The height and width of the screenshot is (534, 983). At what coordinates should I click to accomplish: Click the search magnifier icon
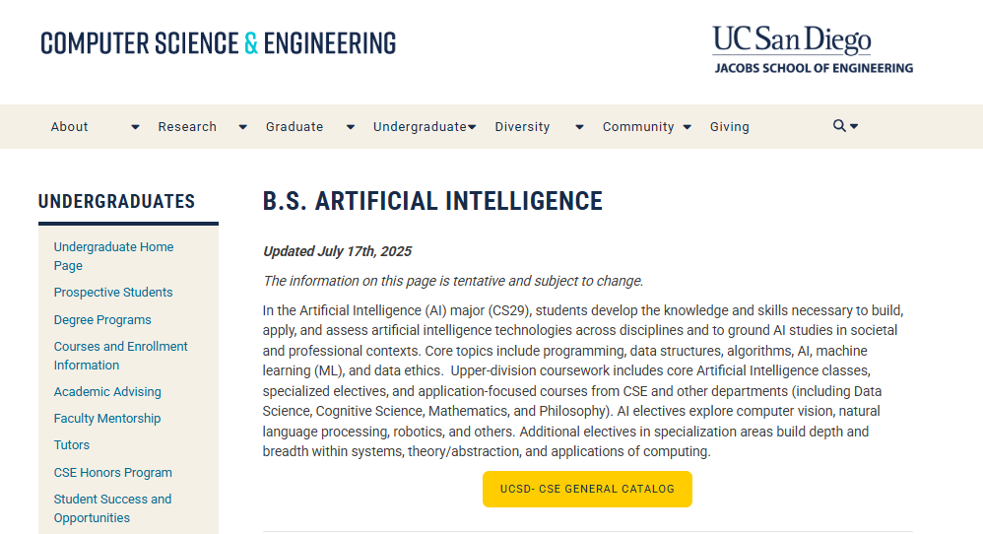(x=839, y=126)
